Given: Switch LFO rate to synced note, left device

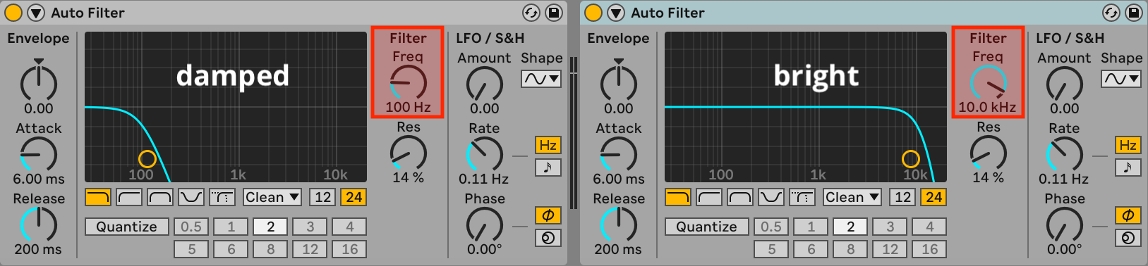Looking at the screenshot, I should coord(548,167).
